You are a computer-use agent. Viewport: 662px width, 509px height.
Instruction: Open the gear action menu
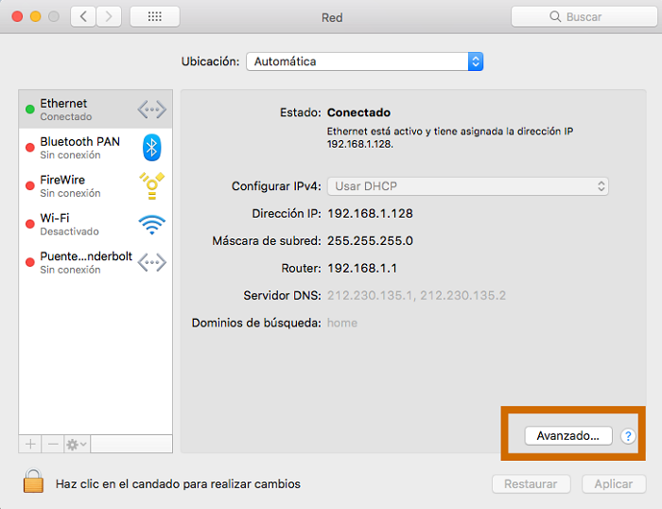click(x=77, y=444)
